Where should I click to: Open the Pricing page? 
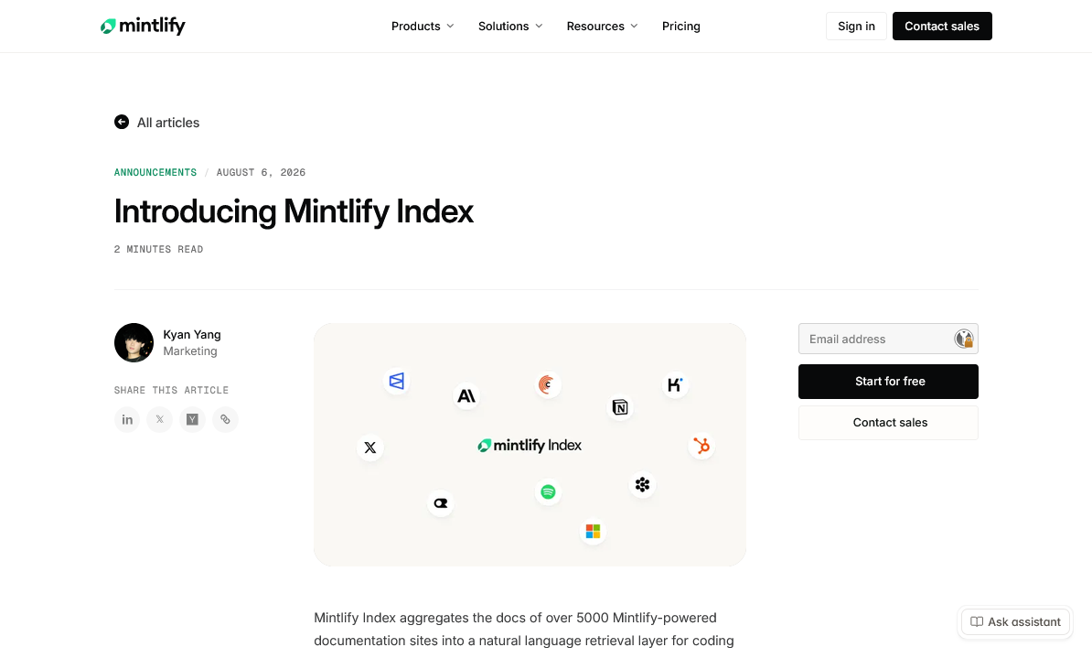coord(681,26)
